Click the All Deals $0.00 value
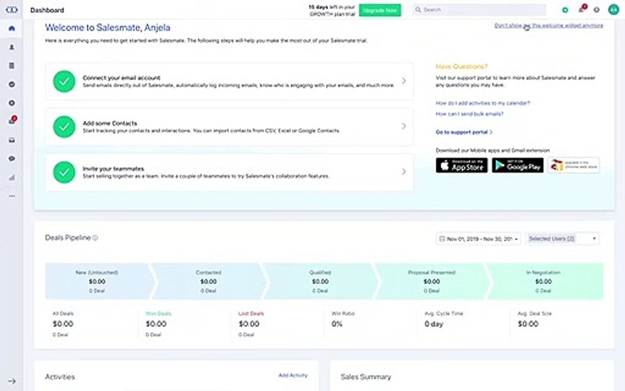Viewport: 625px width, 391px height. click(x=63, y=324)
